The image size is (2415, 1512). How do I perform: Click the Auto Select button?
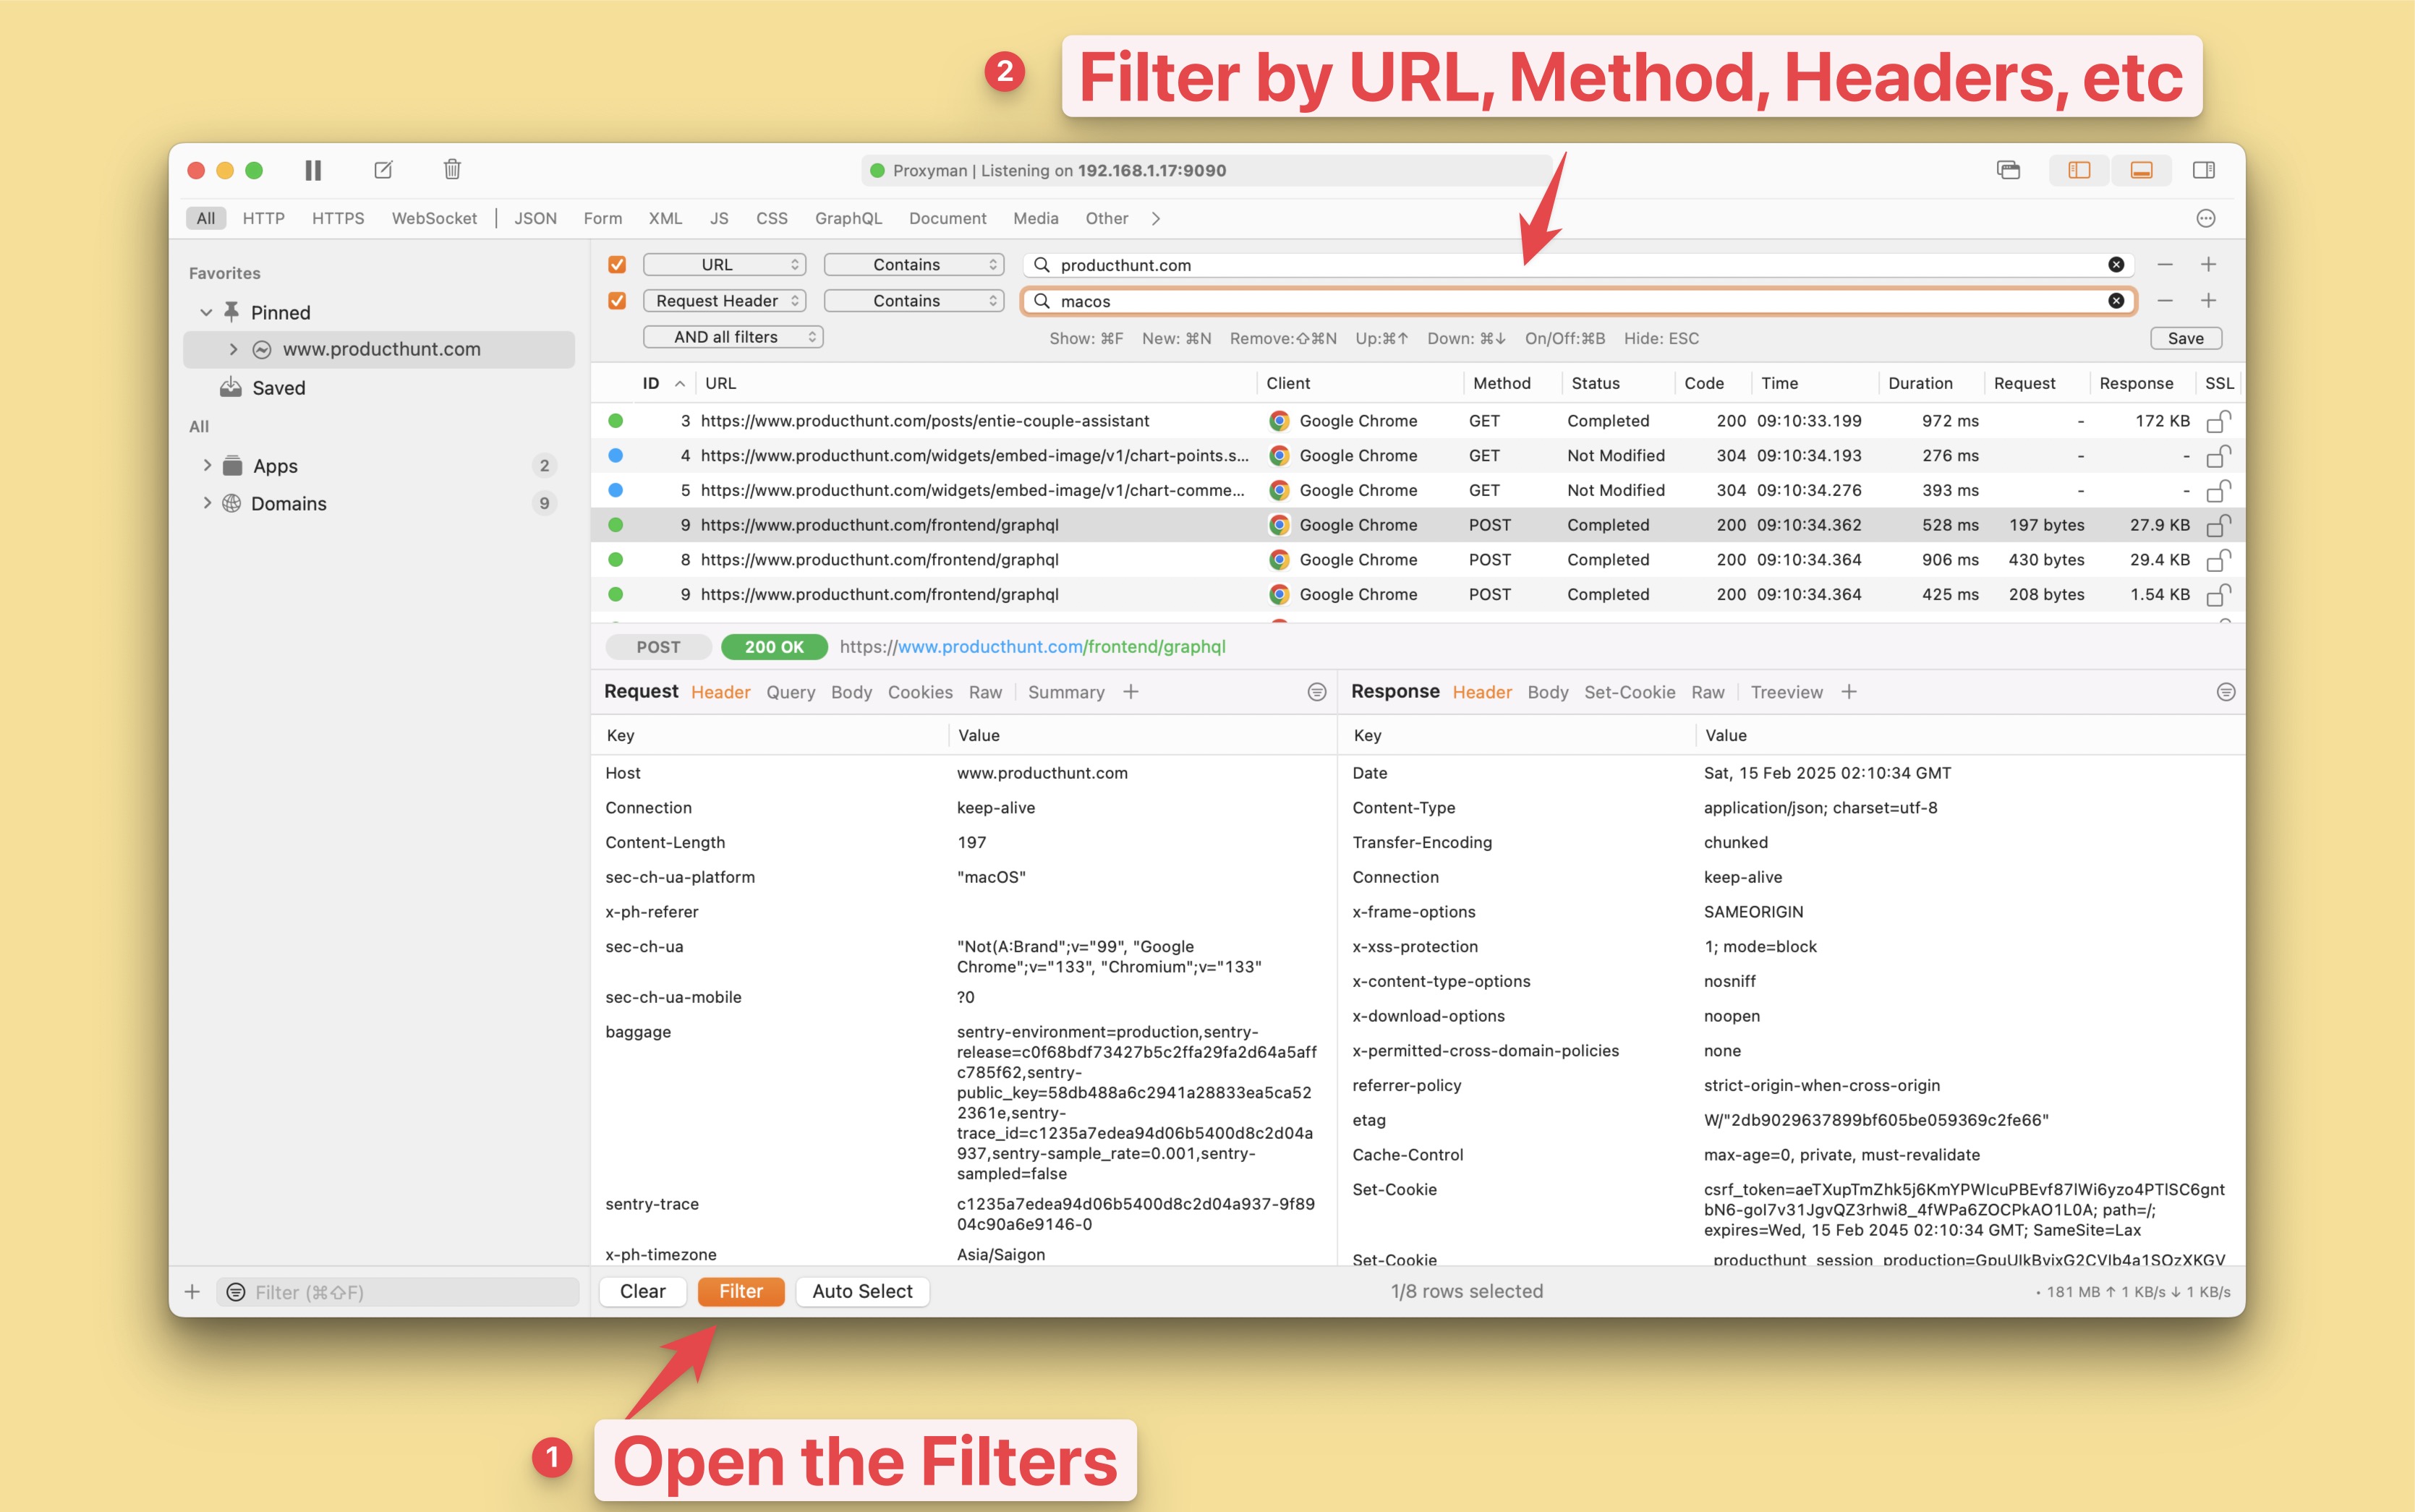pyautogui.click(x=862, y=1291)
